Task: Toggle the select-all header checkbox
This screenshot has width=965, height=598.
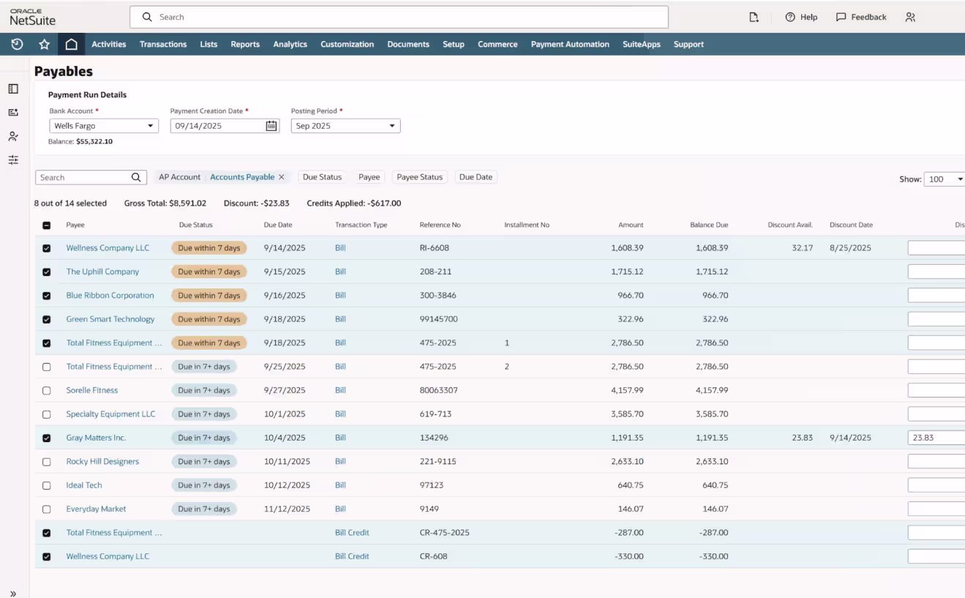Action: point(47,225)
